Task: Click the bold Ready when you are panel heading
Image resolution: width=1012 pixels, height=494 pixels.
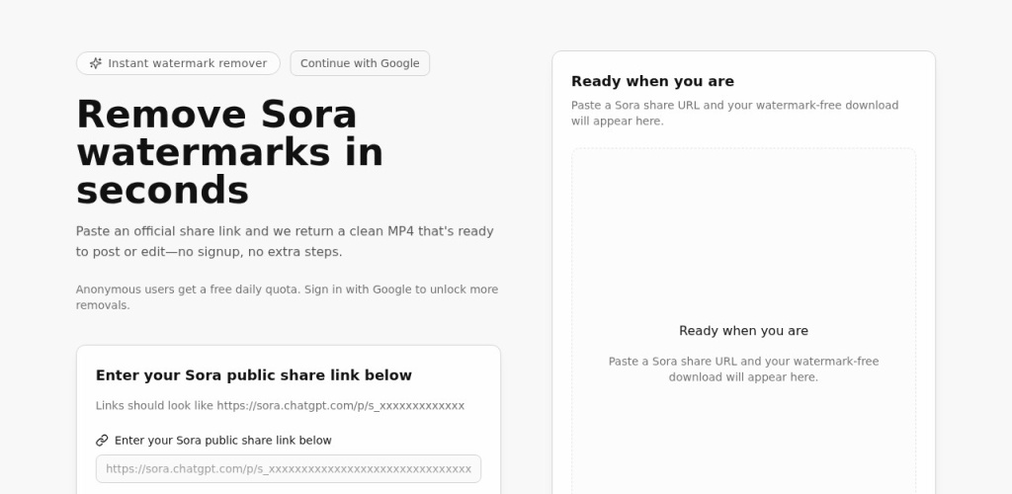Action: 652,81
